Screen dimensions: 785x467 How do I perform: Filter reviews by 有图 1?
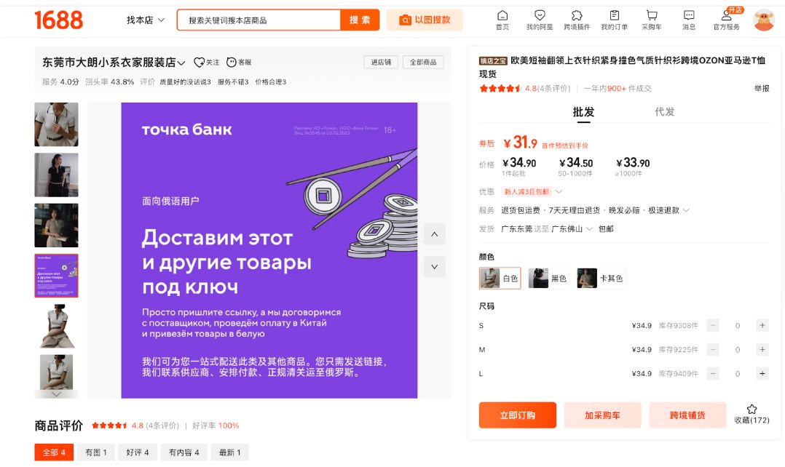(95, 452)
